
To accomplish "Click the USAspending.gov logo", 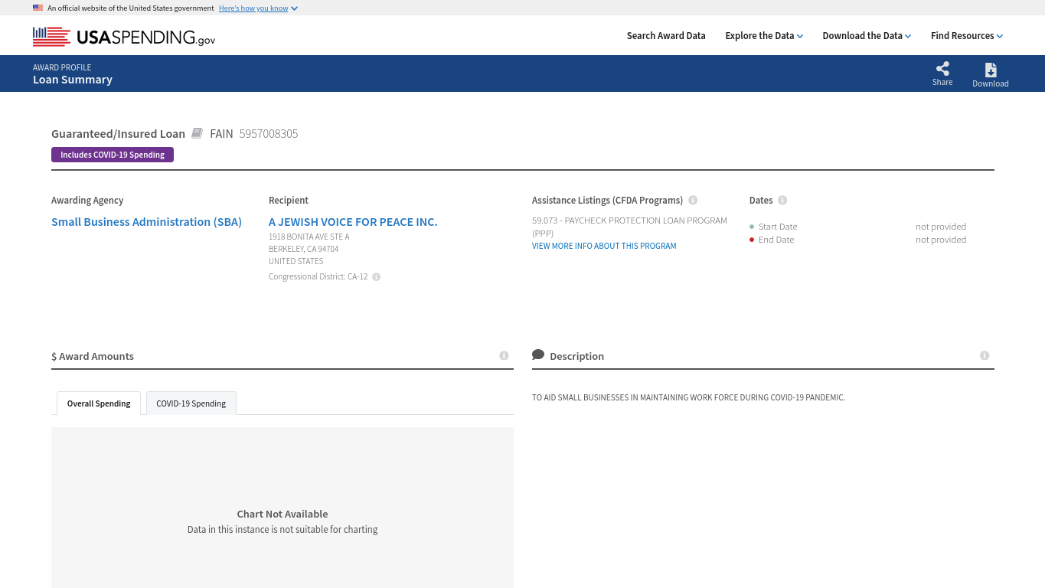I will tap(124, 37).
